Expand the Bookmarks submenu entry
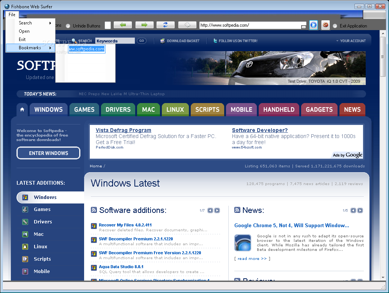The height and width of the screenshot is (293, 389). (30, 48)
